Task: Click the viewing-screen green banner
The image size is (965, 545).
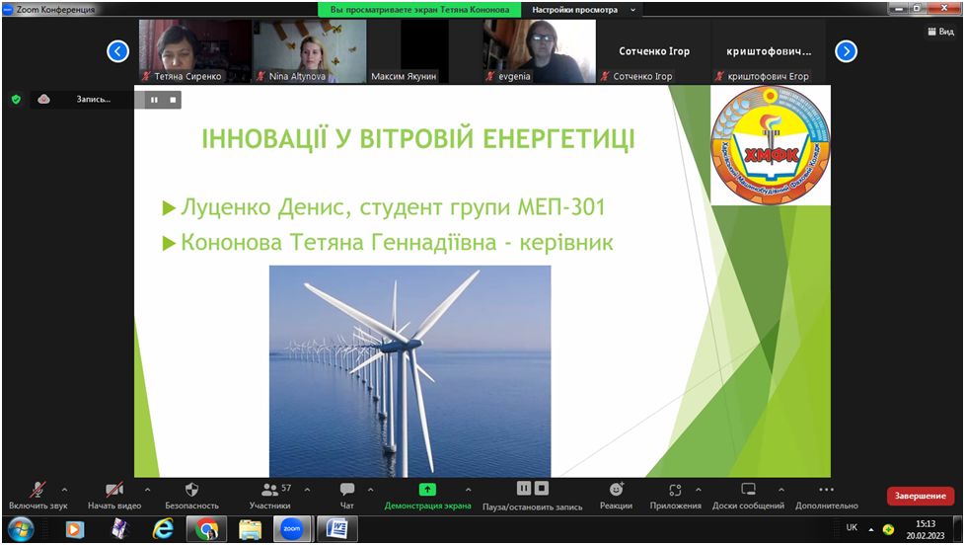Action: 419,10
